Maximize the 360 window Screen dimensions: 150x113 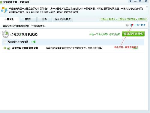pyautogui.click(x=140, y=1)
